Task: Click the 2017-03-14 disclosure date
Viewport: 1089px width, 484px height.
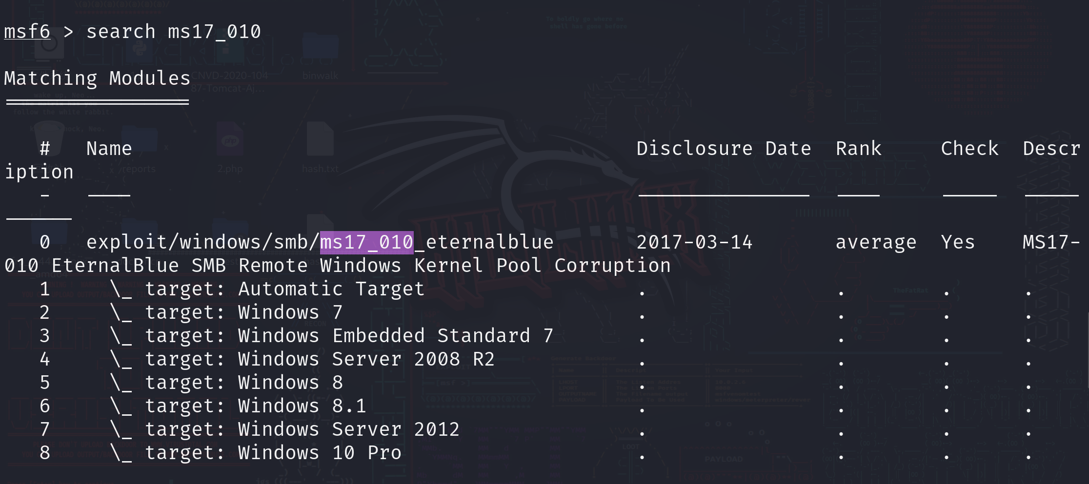Action: point(694,243)
